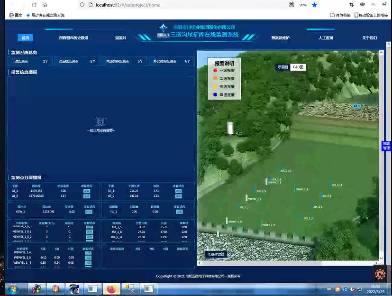Click the orange gear icon at bottom right
This screenshot has width=392, height=296.
point(380,274)
